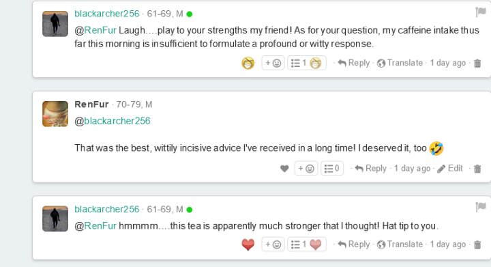Viewport: 491px width, 267px height.
Task: Delete the tea comment using trash icon
Action: click(477, 244)
